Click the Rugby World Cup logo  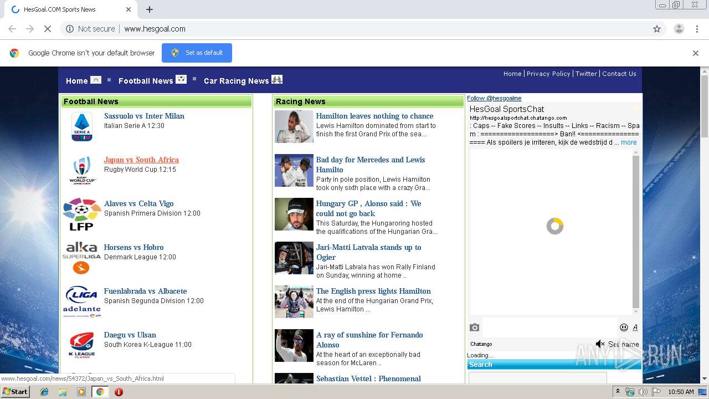(83, 170)
